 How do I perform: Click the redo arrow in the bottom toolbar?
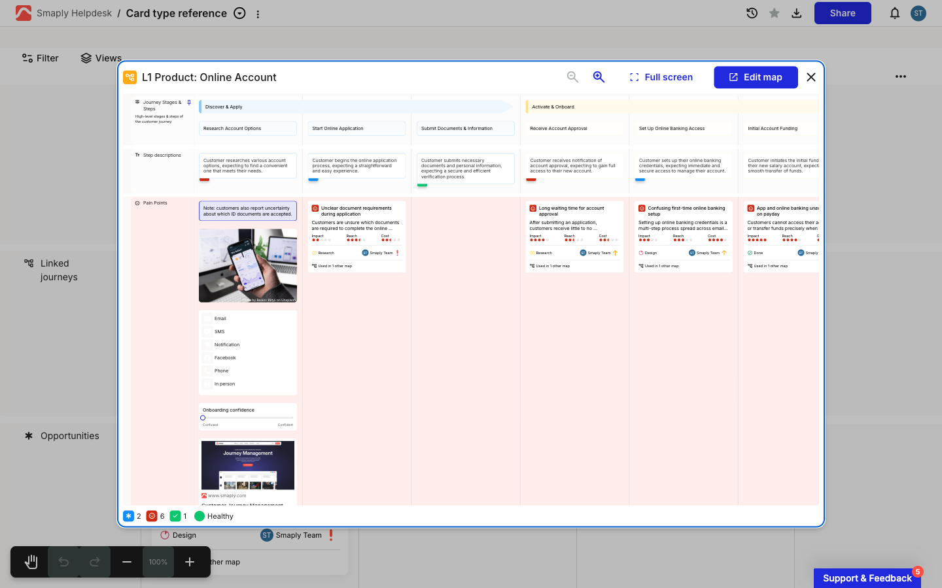(x=95, y=562)
